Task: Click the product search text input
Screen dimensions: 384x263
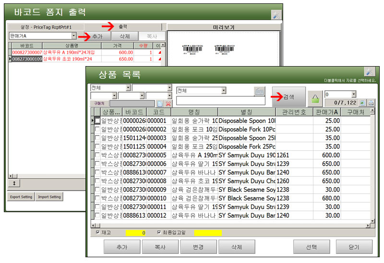Action: pos(221,101)
